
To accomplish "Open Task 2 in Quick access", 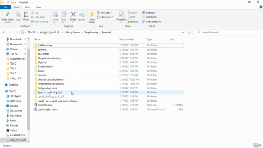I will point(11,64).
